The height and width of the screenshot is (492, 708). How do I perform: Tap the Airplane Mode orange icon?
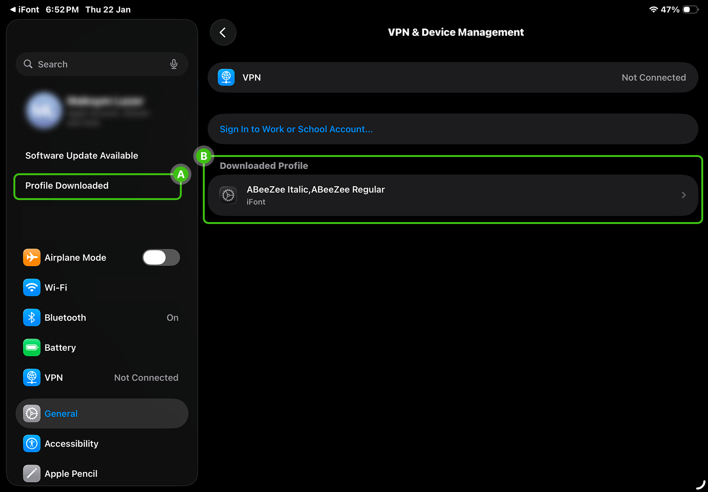32,257
